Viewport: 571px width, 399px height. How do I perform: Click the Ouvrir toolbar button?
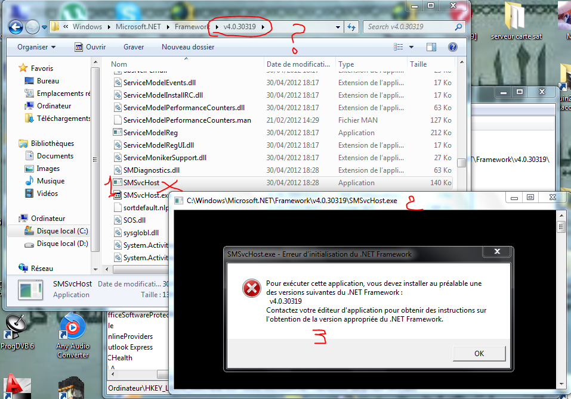(90, 47)
